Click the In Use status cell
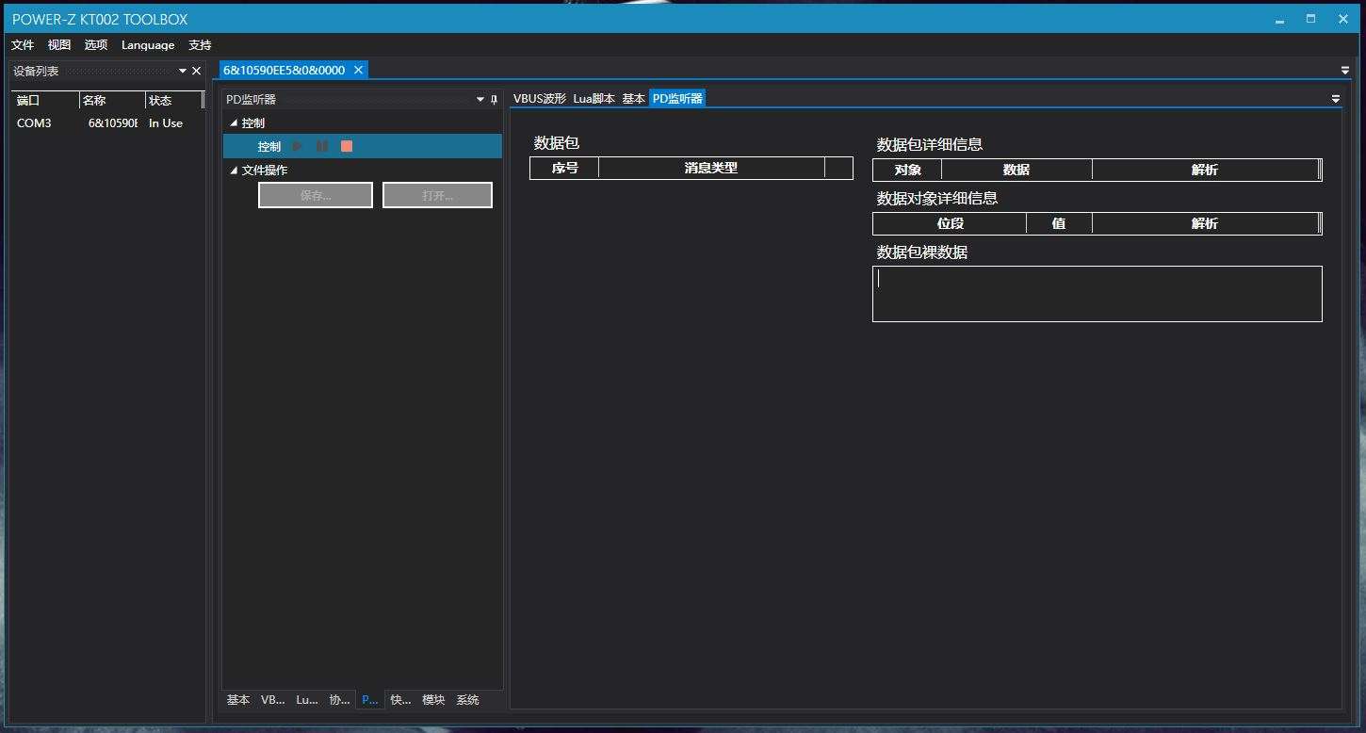 tap(166, 123)
